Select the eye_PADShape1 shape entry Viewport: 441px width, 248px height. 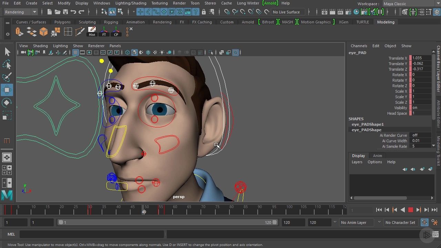pos(367,124)
